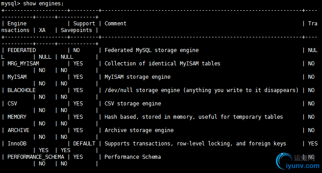Click the Engine column header
Screen dimensions: 322x173
pyautogui.click(x=17, y=24)
